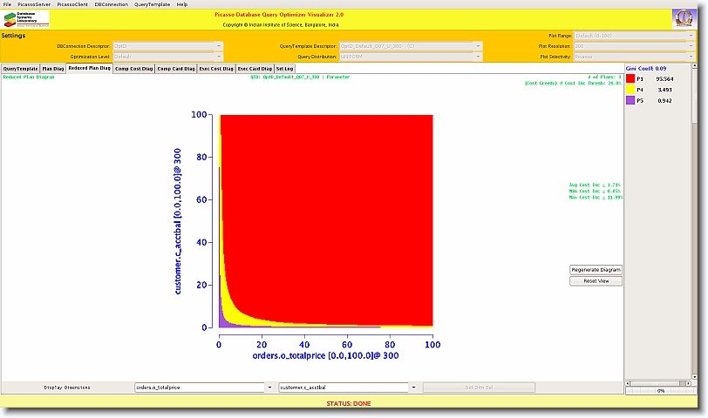
Task: Click the yellow P4 plan swatch
Action: pyautogui.click(x=630, y=90)
